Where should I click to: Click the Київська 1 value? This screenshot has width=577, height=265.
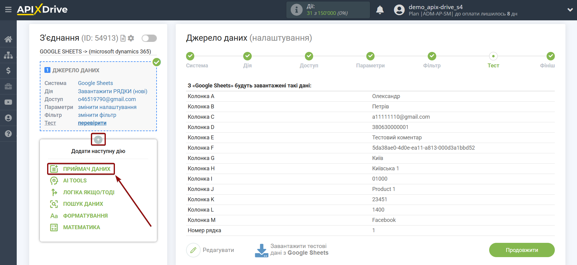[x=385, y=168]
